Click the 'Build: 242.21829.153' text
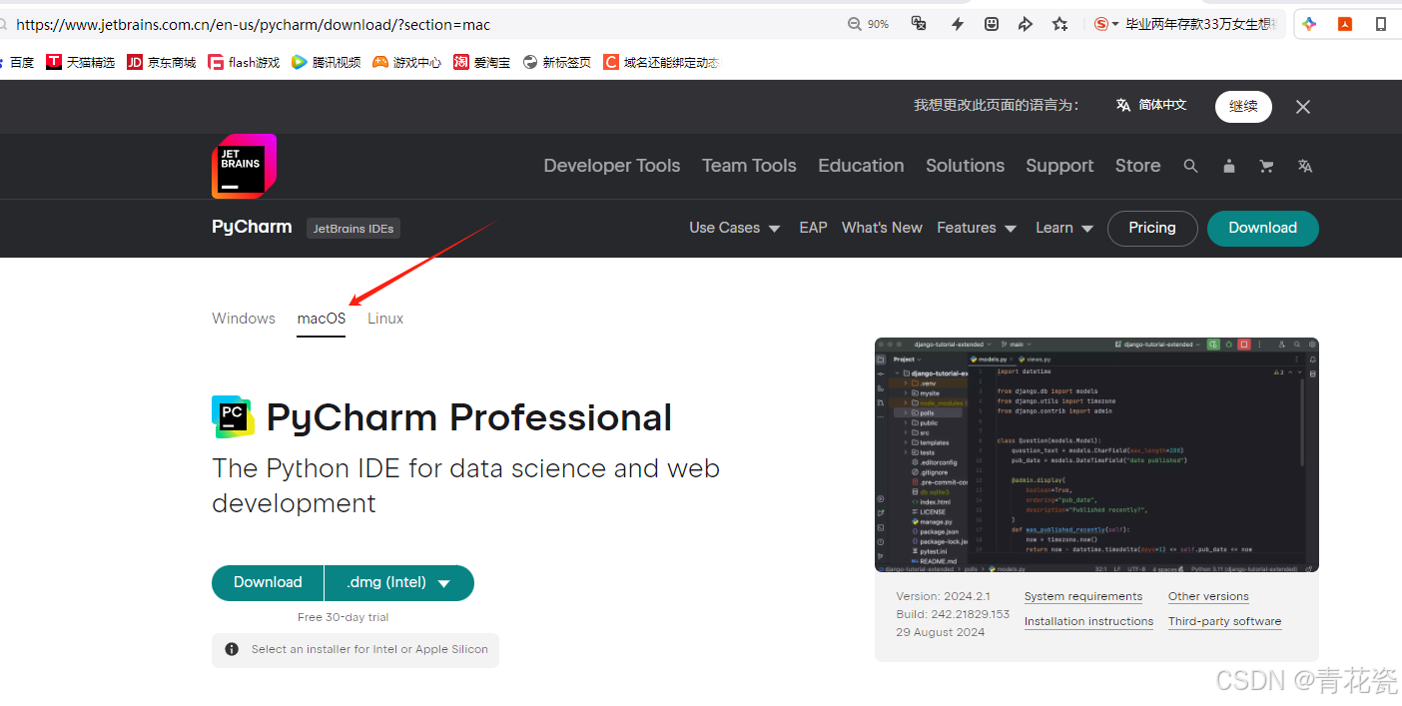The height and width of the screenshot is (706, 1402). 953,614
